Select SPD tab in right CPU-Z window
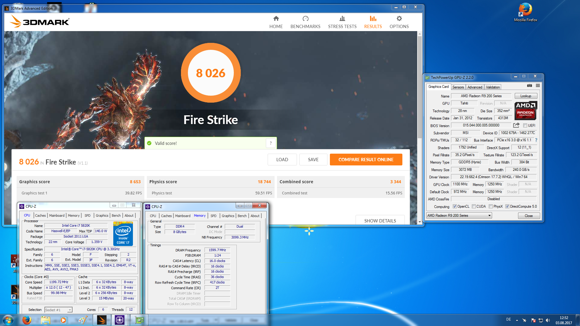This screenshot has height=326, width=580. [213, 216]
